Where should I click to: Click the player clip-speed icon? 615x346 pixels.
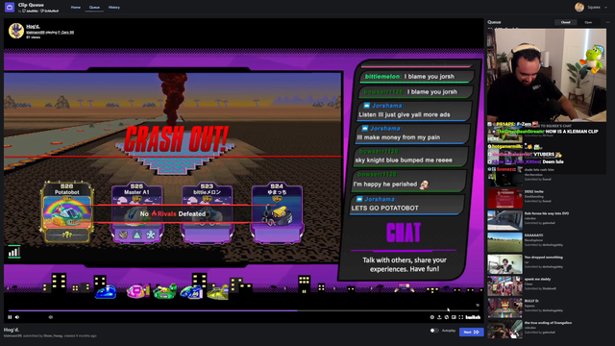coord(446,317)
